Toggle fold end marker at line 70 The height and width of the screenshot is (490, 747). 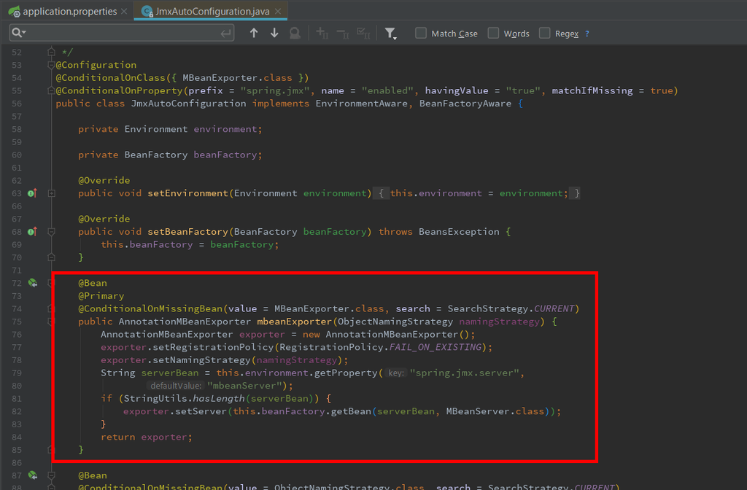tap(52, 257)
